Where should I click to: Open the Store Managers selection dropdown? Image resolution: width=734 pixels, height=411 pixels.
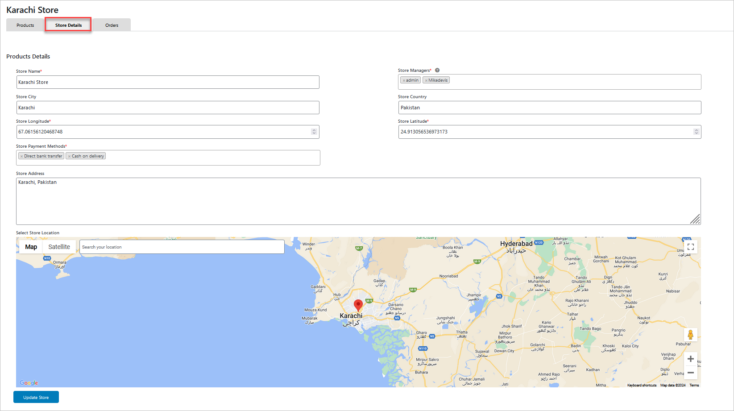tap(558, 82)
